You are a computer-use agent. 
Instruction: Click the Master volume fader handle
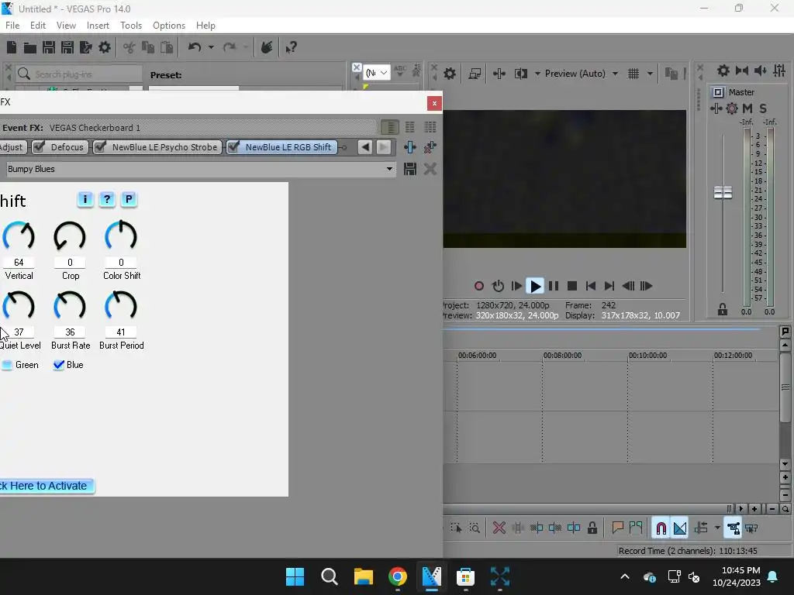coord(723,193)
